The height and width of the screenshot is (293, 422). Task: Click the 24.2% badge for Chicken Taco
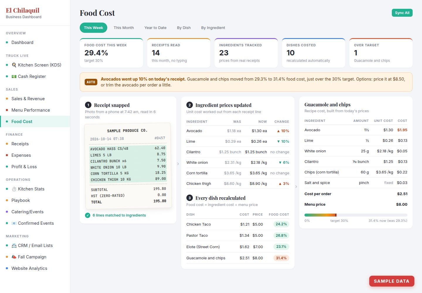(281, 224)
